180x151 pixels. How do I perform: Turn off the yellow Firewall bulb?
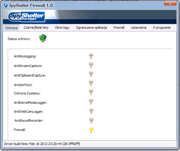click(x=91, y=130)
